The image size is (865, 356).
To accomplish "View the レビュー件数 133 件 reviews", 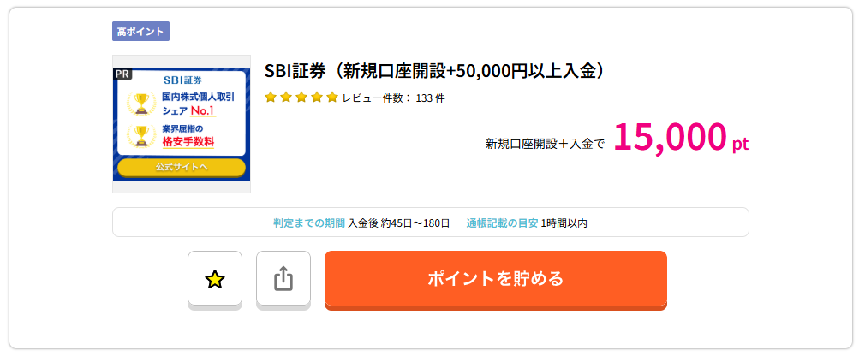I will click(x=393, y=98).
